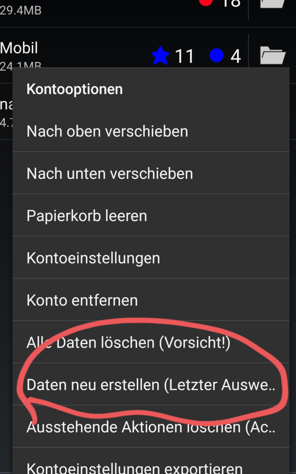Select Nach unten verschieben
Screen dimensions: 296x474
(151, 173)
